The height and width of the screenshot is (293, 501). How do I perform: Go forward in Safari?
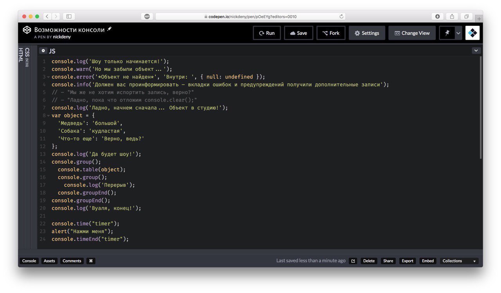tap(56, 16)
